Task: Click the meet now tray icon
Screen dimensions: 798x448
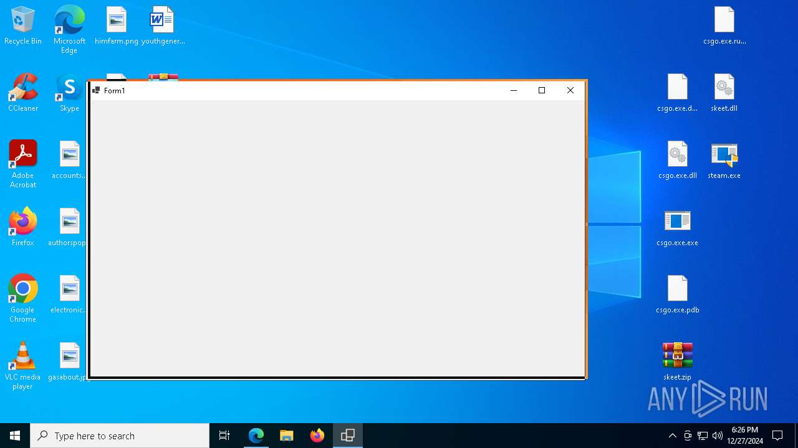Action: pyautogui.click(x=688, y=436)
